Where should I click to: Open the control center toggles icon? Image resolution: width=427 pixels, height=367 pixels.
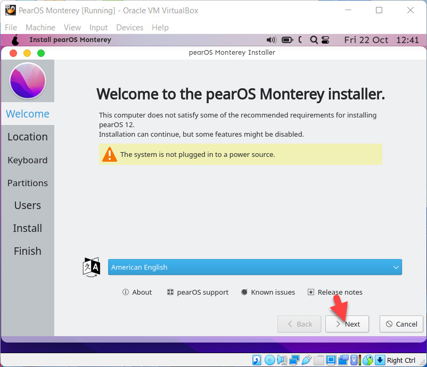pyautogui.click(x=325, y=40)
